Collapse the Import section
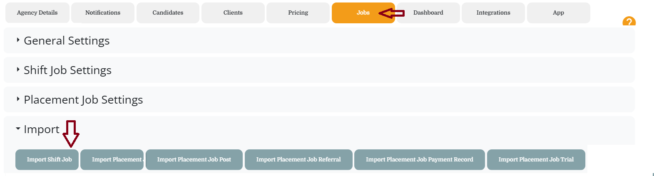 (41, 129)
